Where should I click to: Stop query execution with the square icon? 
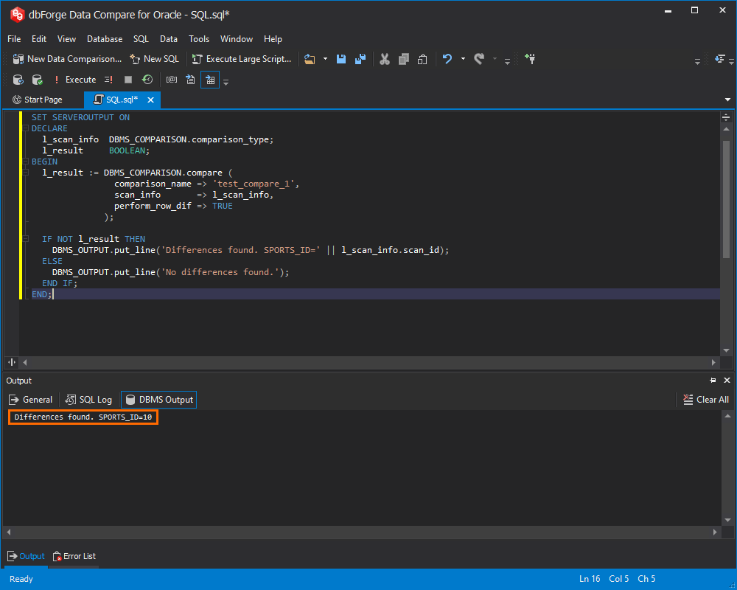127,79
